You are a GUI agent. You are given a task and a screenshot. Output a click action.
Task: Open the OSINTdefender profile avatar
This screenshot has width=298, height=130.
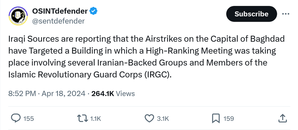(x=17, y=16)
